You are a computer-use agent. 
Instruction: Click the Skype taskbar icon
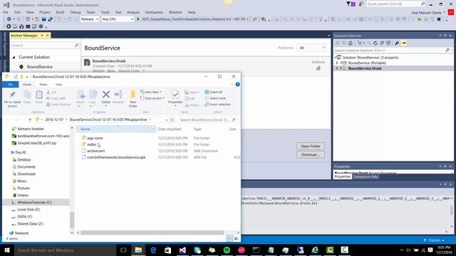point(197,250)
